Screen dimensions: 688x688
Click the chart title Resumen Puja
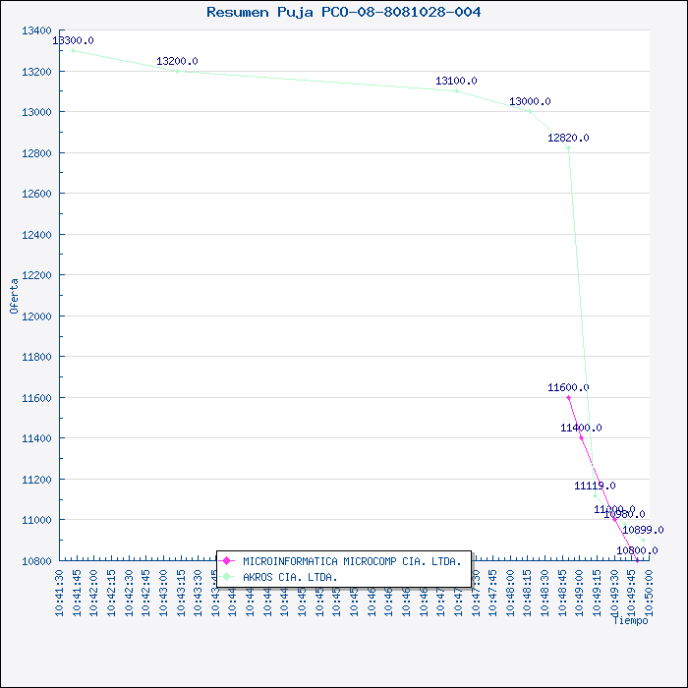(x=343, y=13)
